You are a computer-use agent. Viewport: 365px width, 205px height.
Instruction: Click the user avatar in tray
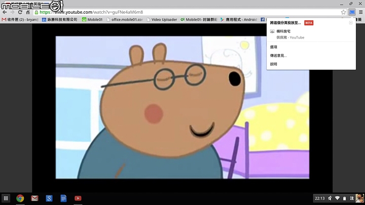tap(359, 198)
